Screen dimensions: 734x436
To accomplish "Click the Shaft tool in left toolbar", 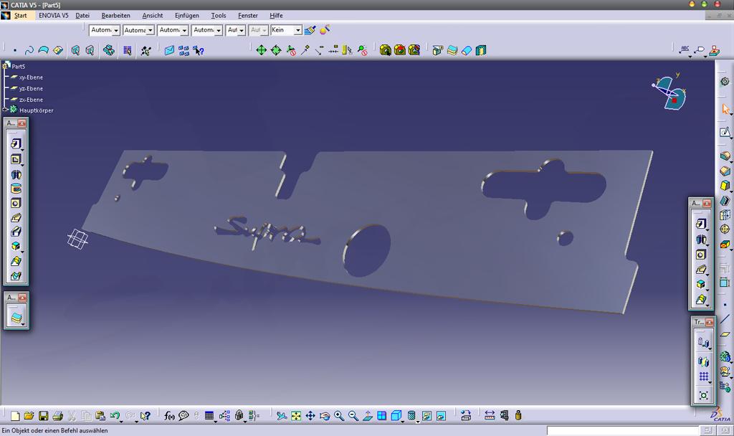I will click(x=16, y=174).
